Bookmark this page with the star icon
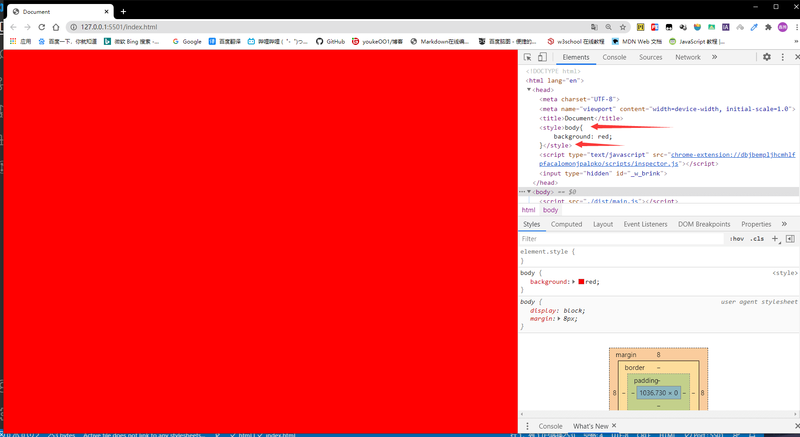Screen dimensions: 800x437 (x=623, y=27)
